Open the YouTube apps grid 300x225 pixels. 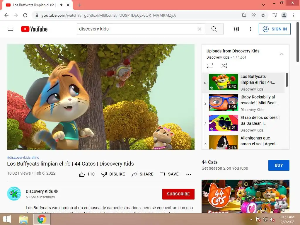(x=236, y=29)
